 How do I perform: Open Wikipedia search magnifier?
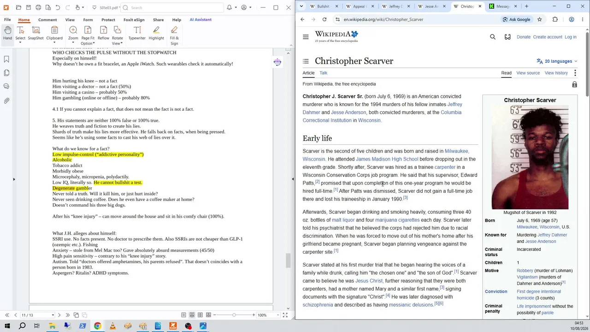(x=493, y=37)
